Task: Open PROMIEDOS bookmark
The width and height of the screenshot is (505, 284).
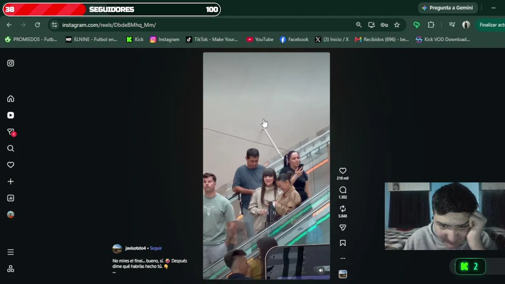Action: 31,39
